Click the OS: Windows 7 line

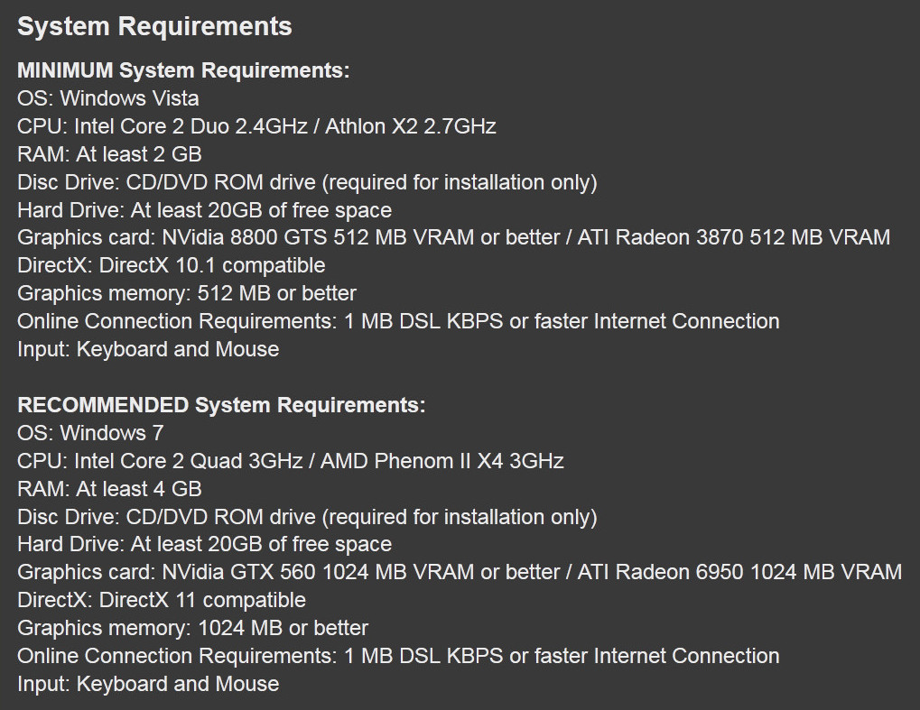pos(90,433)
